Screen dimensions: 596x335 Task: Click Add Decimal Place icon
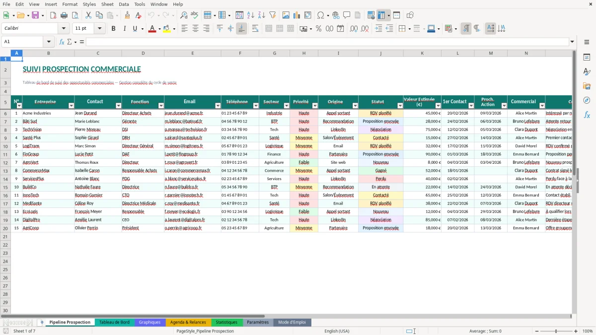pos(354,29)
